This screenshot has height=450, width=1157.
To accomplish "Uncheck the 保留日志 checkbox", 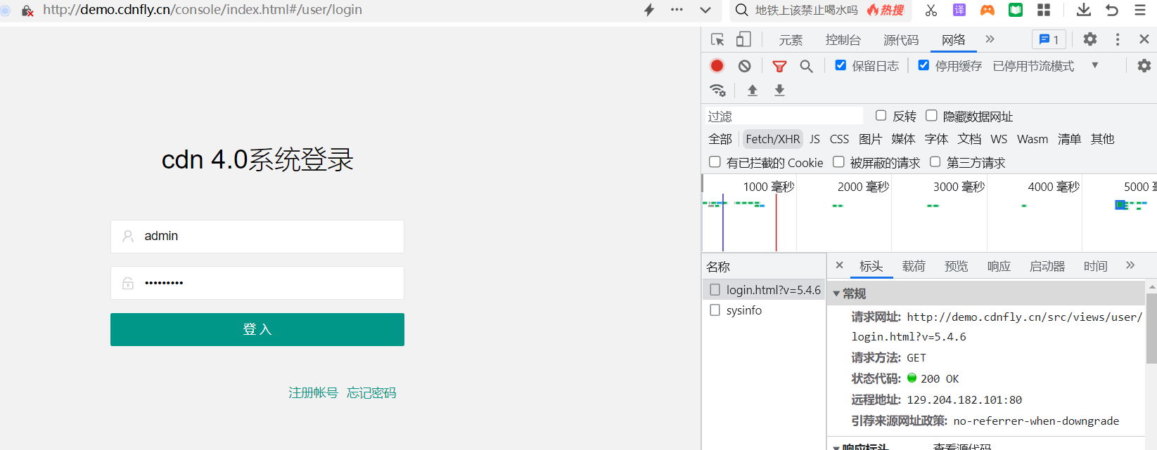I will [840, 65].
